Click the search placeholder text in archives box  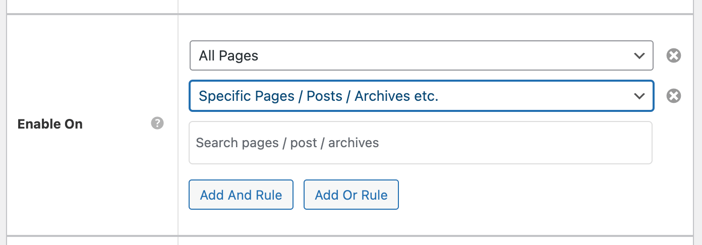click(x=287, y=143)
